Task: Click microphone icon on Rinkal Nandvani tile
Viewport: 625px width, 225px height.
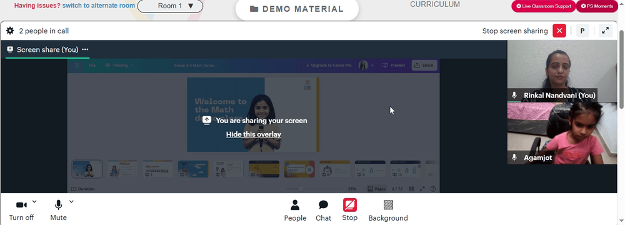Action: point(514,96)
